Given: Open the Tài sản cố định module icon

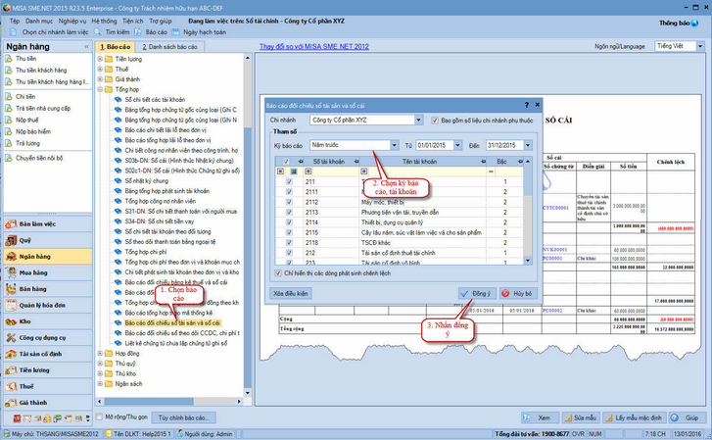Looking at the screenshot, I should (11, 354).
